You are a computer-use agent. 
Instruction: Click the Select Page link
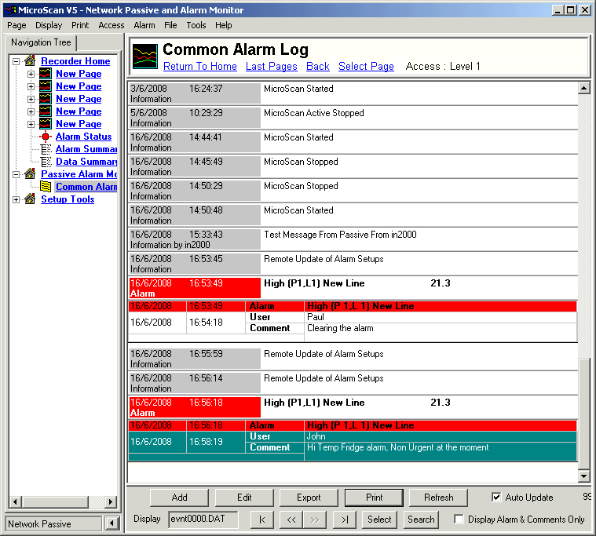pyautogui.click(x=366, y=66)
